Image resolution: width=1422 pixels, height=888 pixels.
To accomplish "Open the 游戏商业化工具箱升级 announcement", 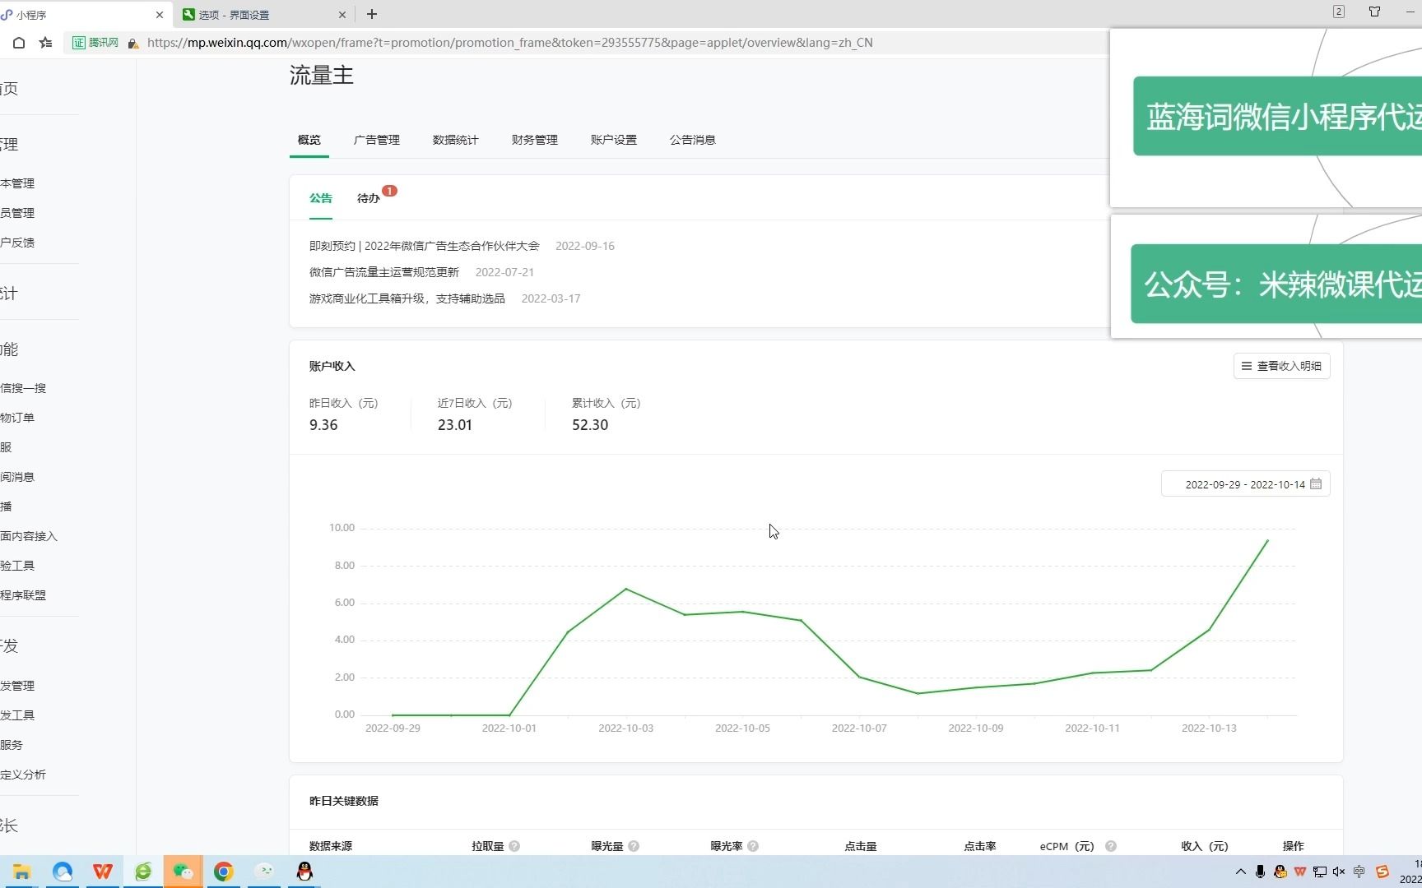I will point(407,298).
